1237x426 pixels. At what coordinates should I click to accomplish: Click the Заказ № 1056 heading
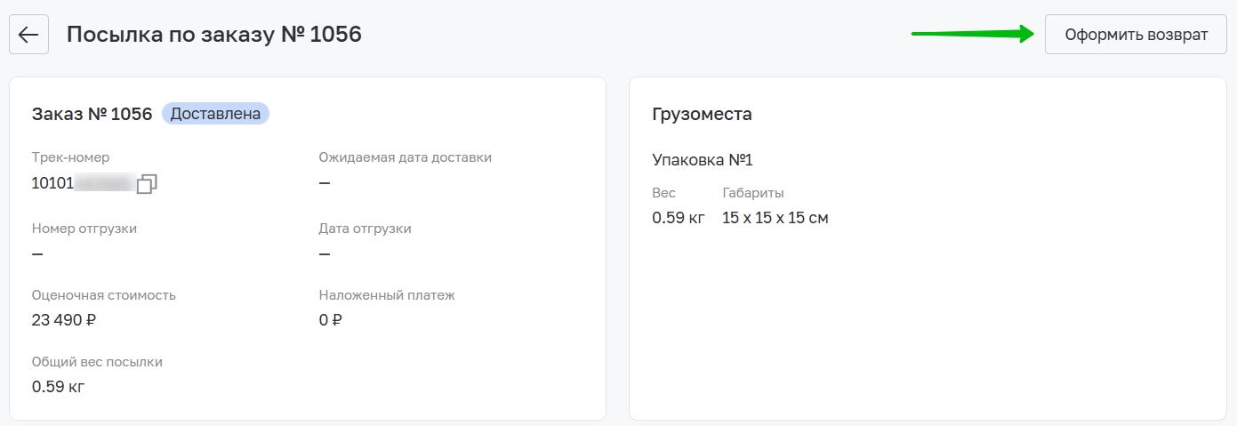point(92,114)
